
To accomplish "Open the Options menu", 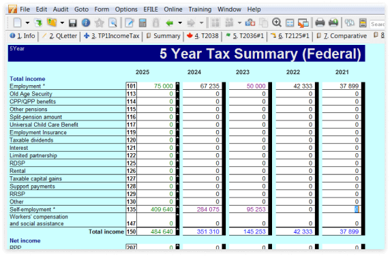I will [126, 10].
